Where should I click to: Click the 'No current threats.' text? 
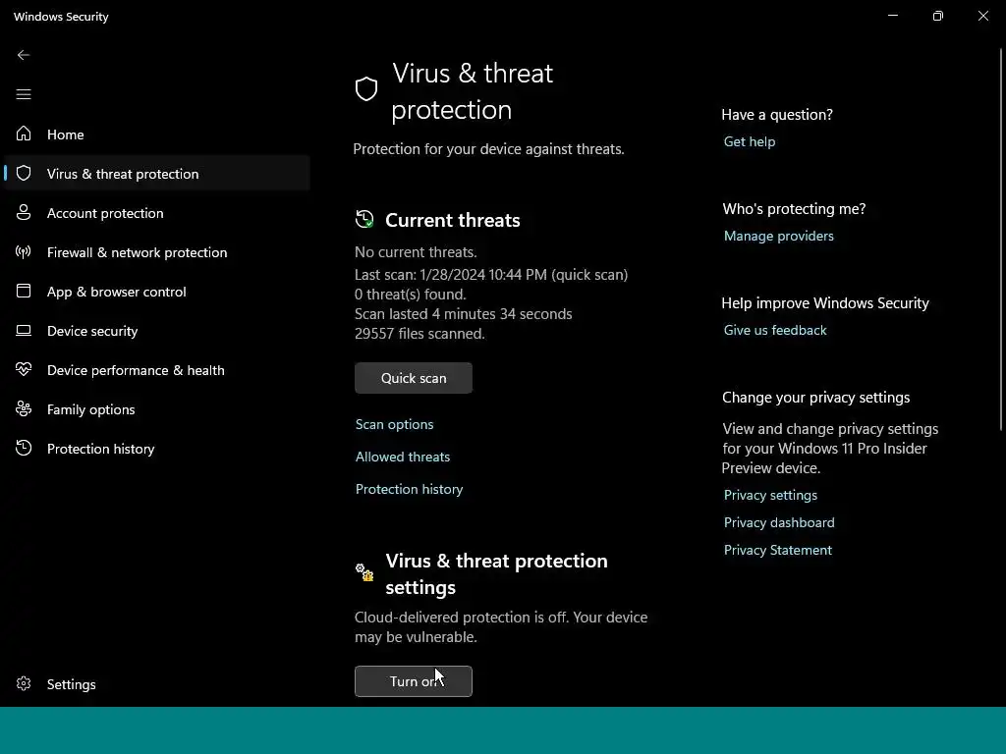coord(416,252)
